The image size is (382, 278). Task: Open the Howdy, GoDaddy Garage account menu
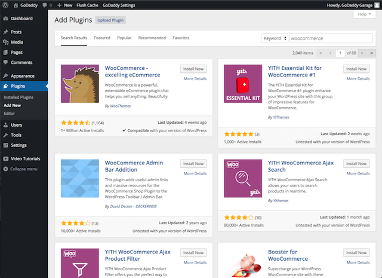coord(353,5)
